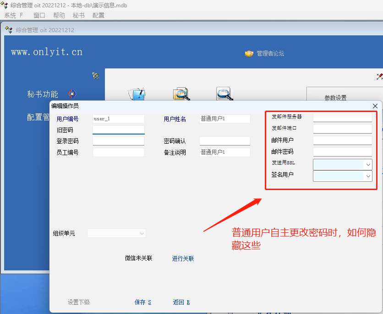Open the 组织单元 combo box
This screenshot has width=383, height=314.
116,233
